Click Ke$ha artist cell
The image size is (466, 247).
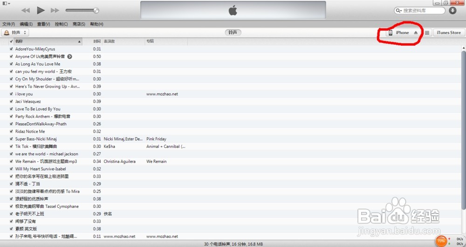pos(110,146)
